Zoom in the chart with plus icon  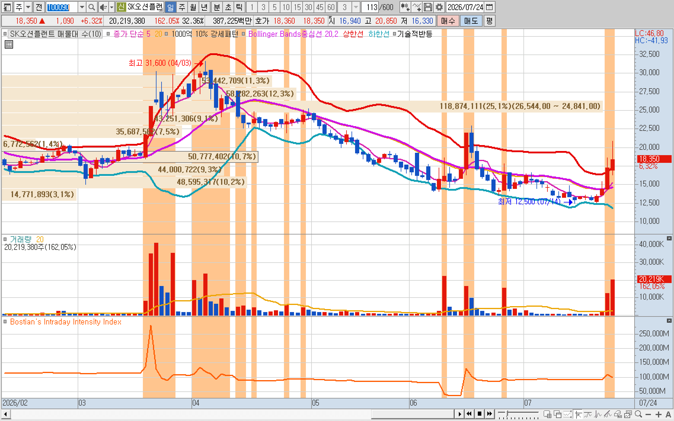click(658, 414)
